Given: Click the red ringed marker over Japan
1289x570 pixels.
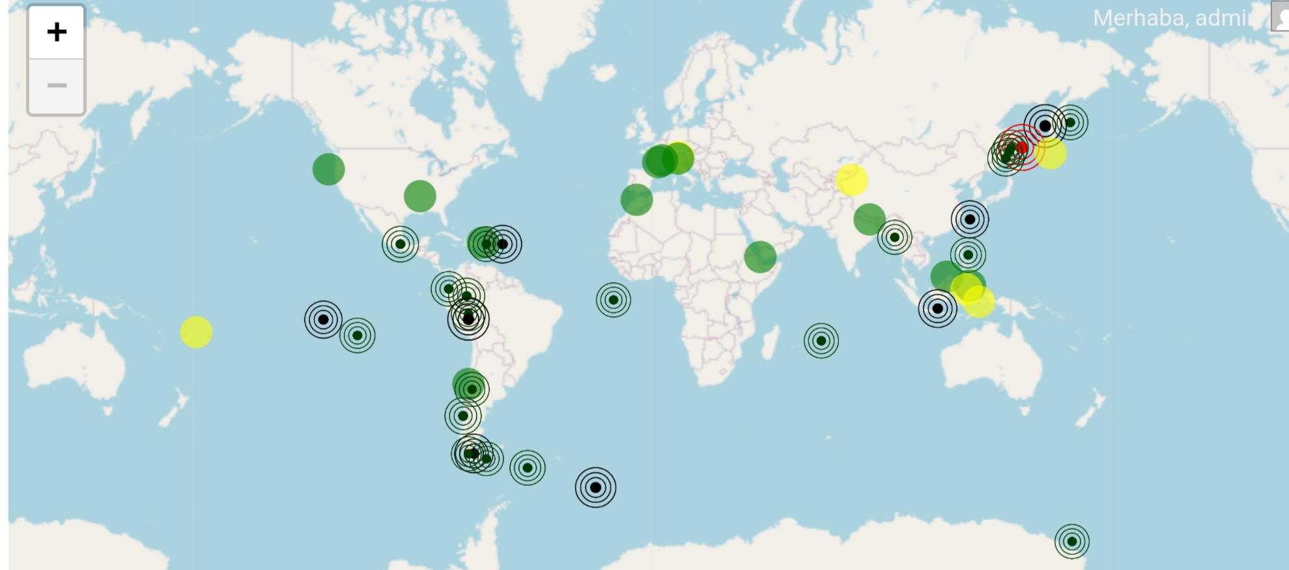Looking at the screenshot, I should click(x=1021, y=148).
